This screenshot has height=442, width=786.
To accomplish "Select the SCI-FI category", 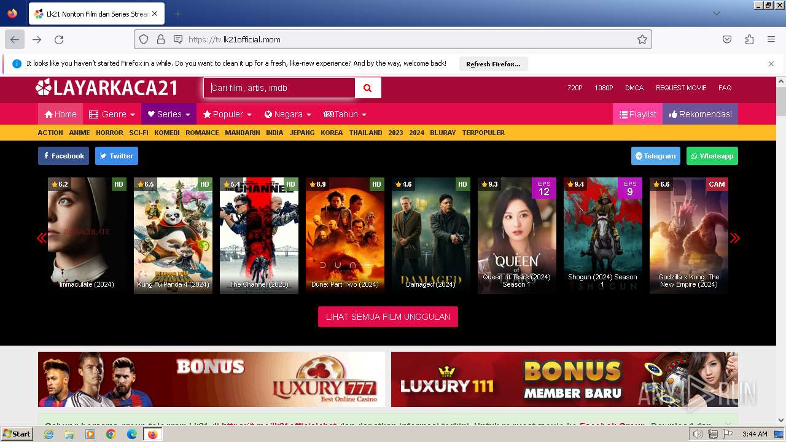I will pyautogui.click(x=139, y=133).
